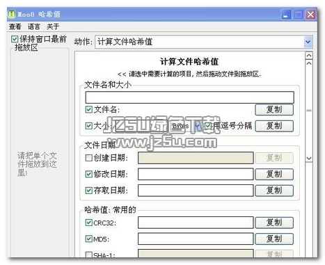Click the 哈希值: 常用的 group label
This screenshot has height=265, width=325.
pyautogui.click(x=110, y=209)
